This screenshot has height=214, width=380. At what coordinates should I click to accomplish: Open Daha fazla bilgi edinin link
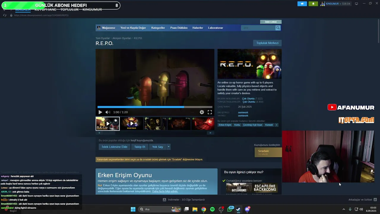point(165,191)
